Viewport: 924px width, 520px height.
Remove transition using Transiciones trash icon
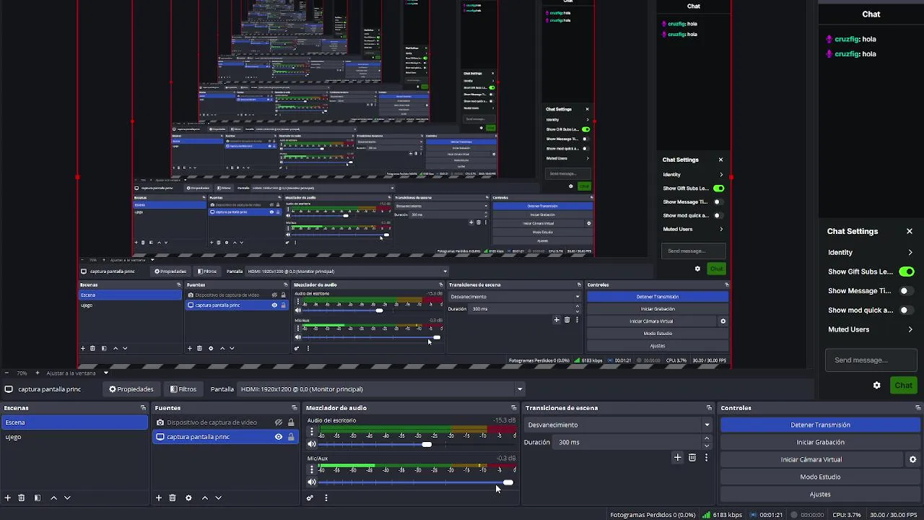pos(692,457)
